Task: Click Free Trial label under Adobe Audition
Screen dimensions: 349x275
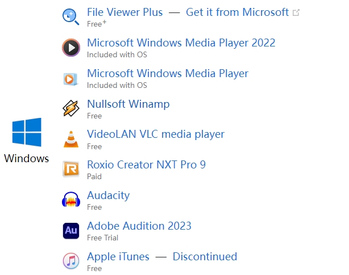Action: 103,238
